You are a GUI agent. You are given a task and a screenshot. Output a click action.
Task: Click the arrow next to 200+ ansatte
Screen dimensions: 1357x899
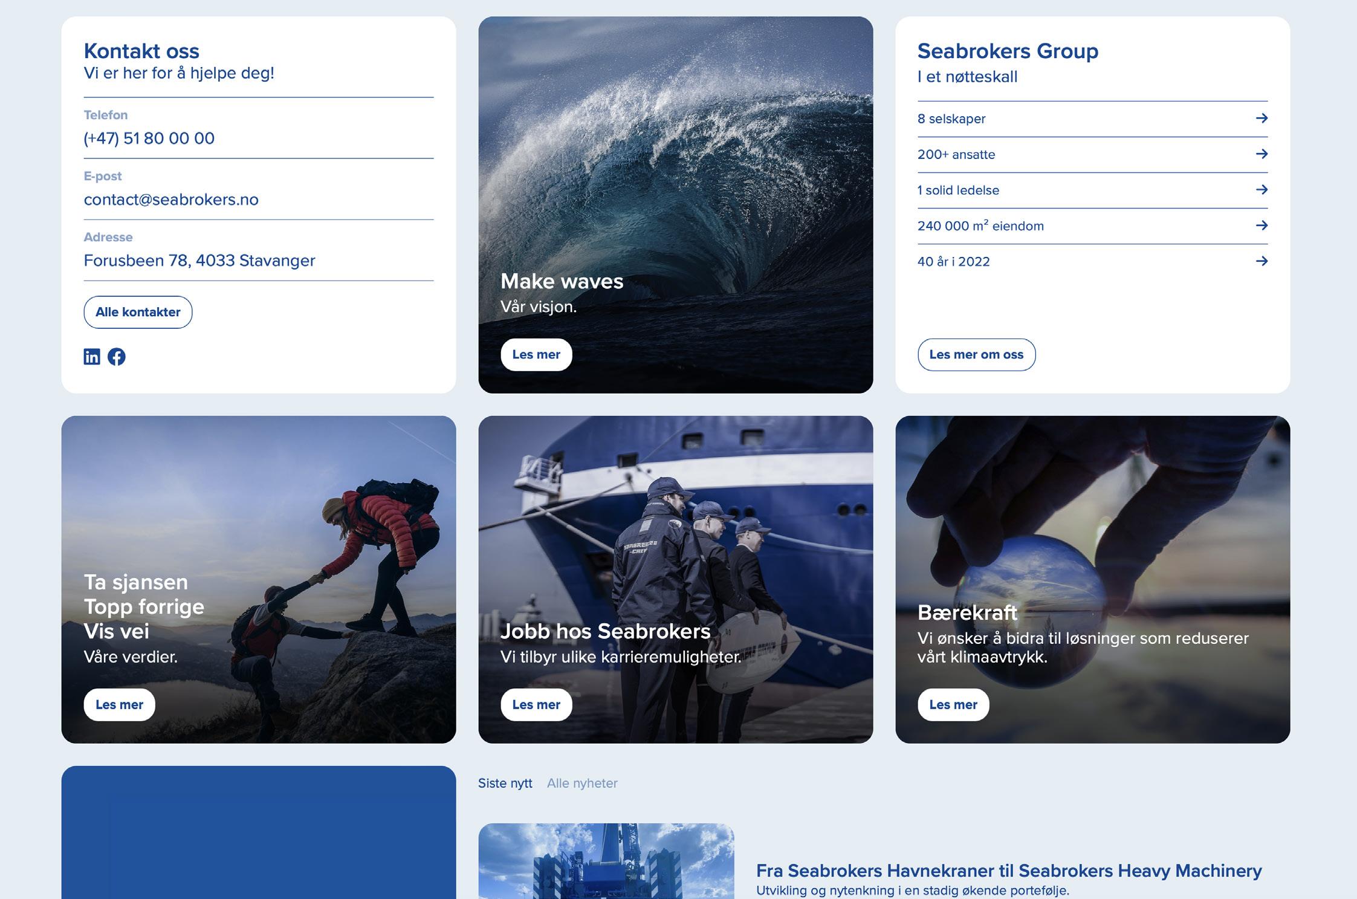click(1261, 154)
